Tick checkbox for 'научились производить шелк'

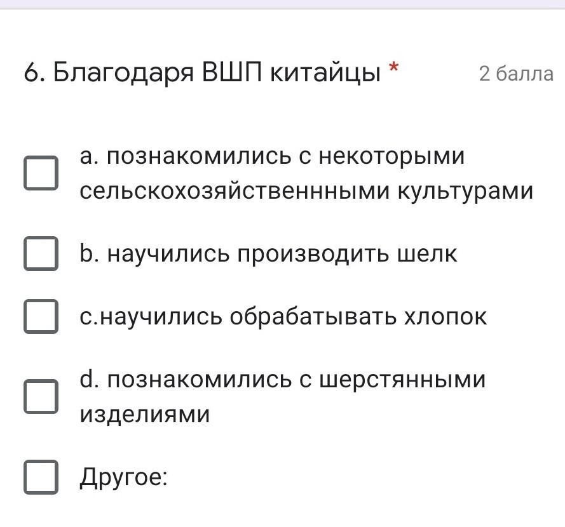click(x=41, y=254)
